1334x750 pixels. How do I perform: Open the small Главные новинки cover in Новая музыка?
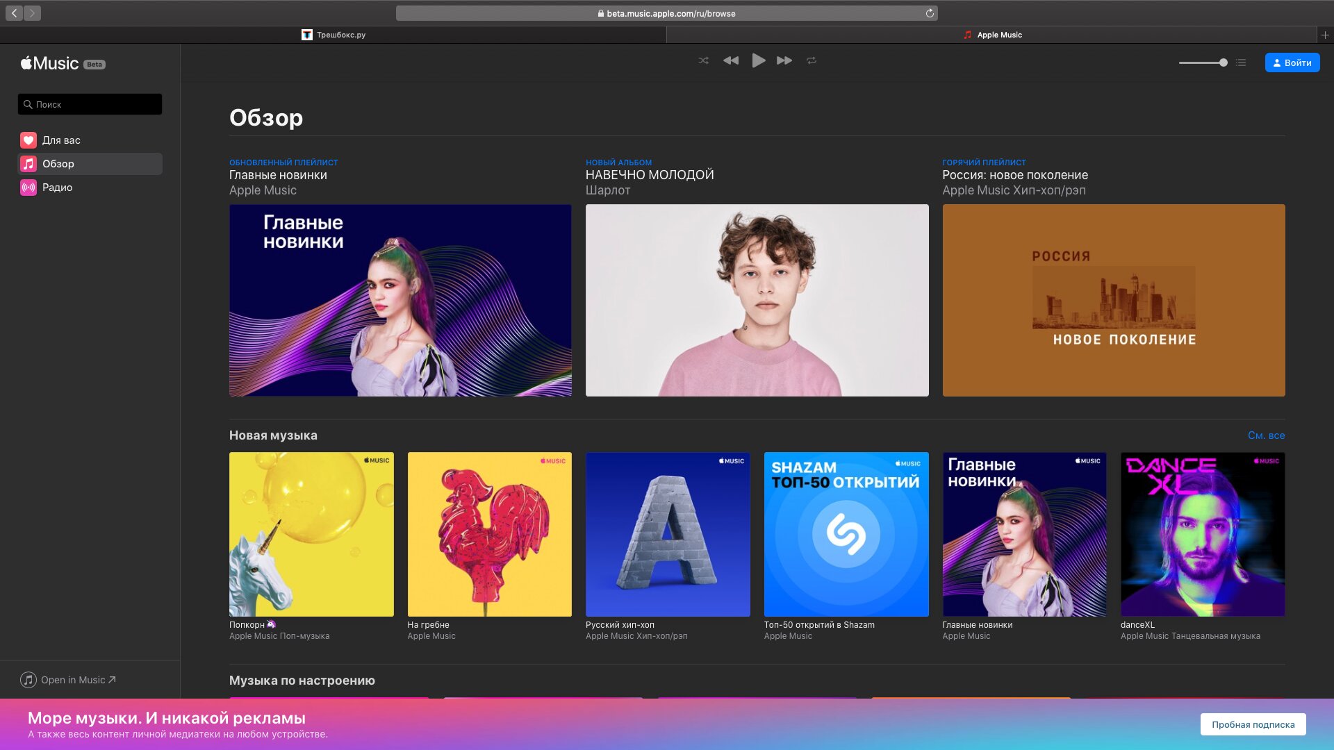(x=1024, y=534)
